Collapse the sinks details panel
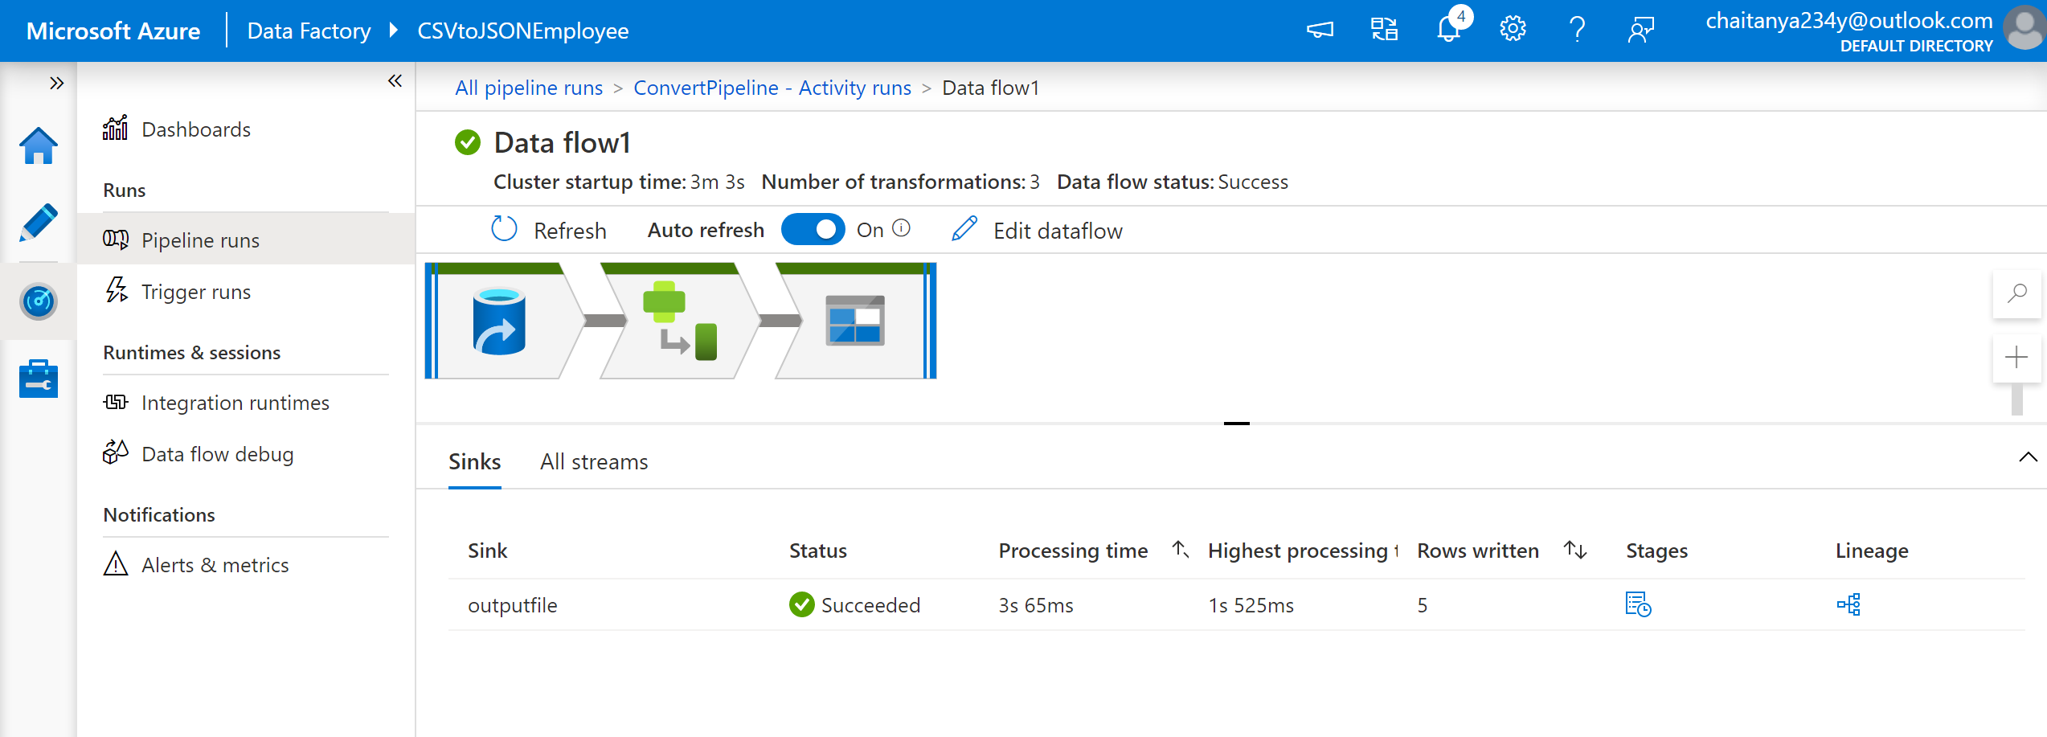 [2028, 457]
